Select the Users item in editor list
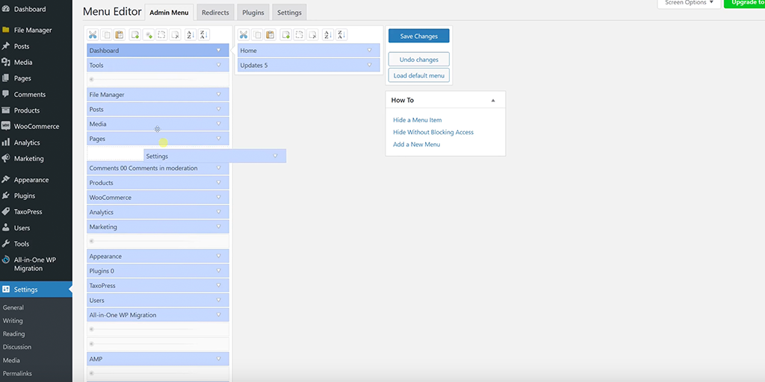The height and width of the screenshot is (382, 765). pos(158,300)
